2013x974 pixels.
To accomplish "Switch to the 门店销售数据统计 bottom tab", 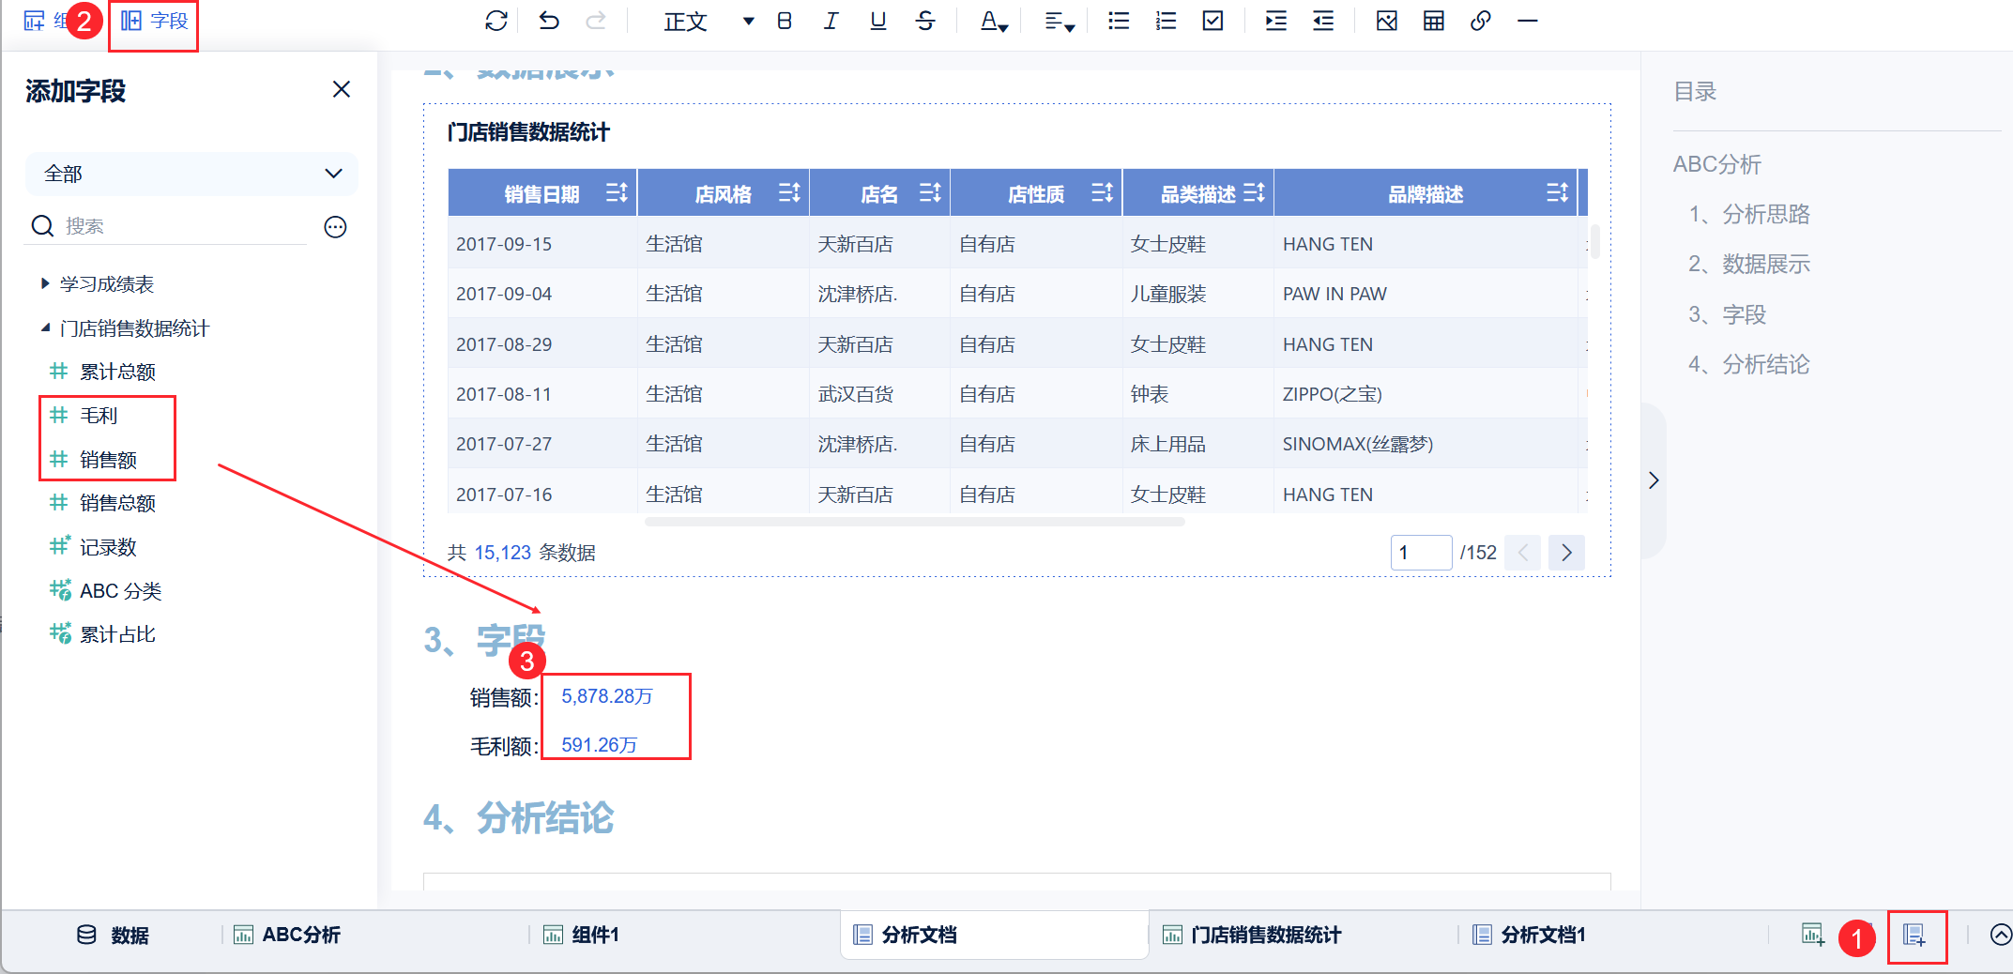I will coord(1252,935).
